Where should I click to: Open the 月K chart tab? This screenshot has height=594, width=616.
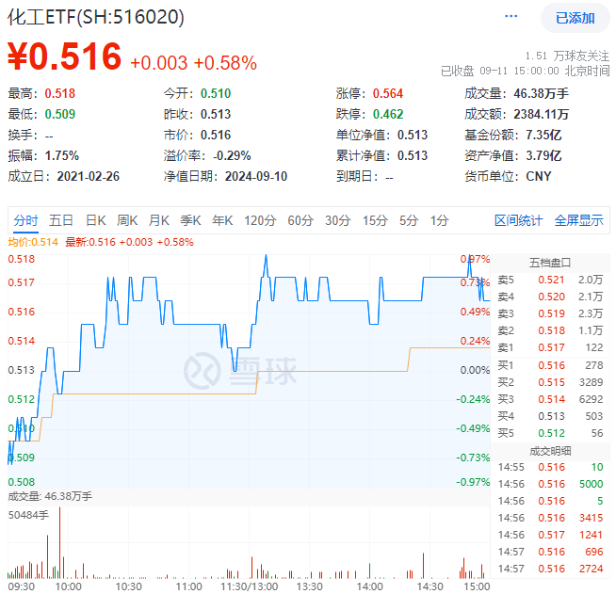tap(158, 220)
